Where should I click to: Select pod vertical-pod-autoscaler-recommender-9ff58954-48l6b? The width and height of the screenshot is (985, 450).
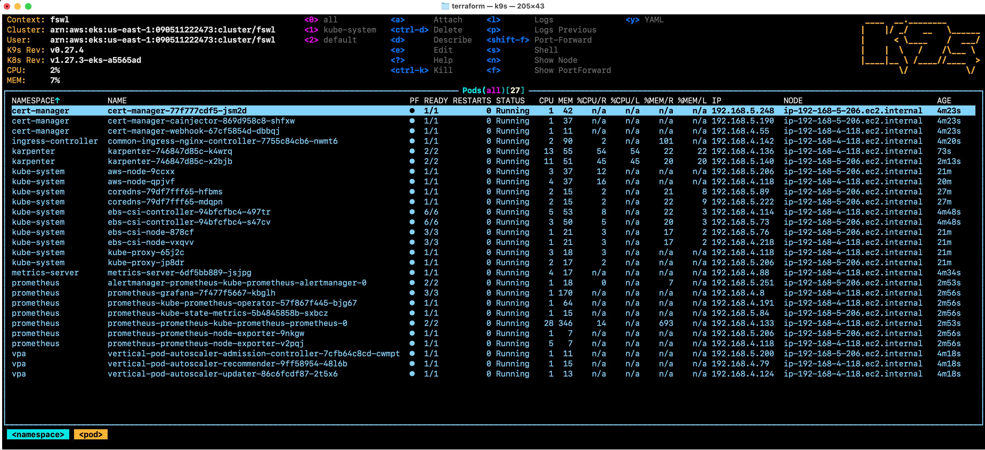pos(493,364)
